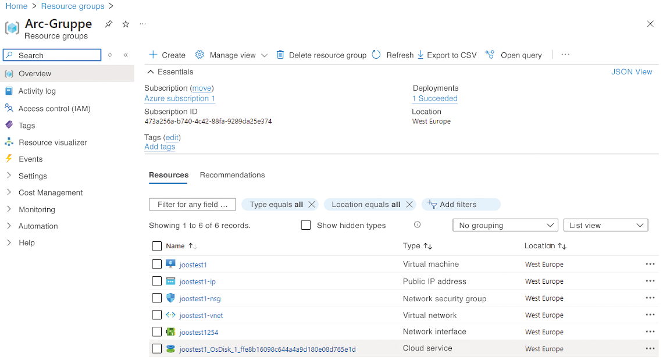Sort resources by Type column
The width and height of the screenshot is (663, 364).
[418, 246]
